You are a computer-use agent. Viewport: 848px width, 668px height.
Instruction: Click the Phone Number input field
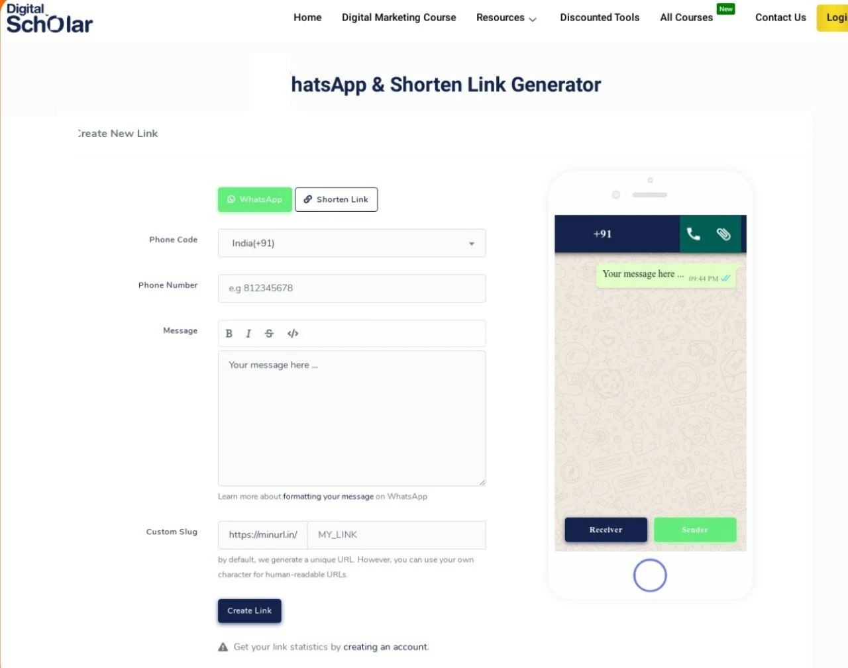[352, 289]
